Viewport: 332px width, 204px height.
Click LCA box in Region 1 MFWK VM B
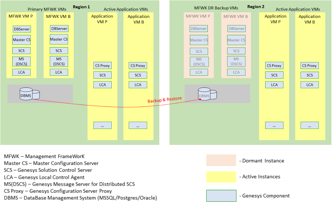point(59,72)
